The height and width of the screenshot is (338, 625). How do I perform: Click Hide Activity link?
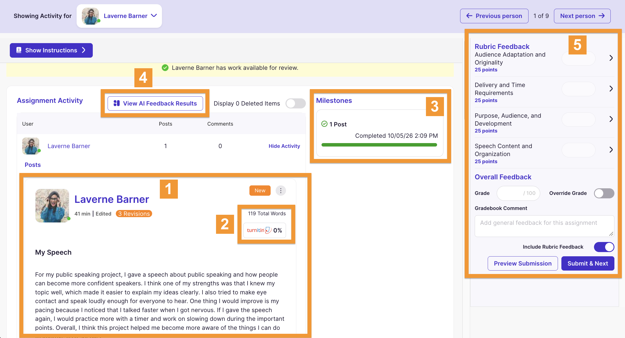click(x=284, y=146)
